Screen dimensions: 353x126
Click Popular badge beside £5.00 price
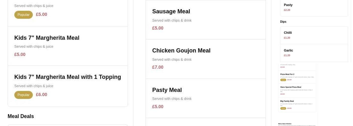tap(23, 15)
